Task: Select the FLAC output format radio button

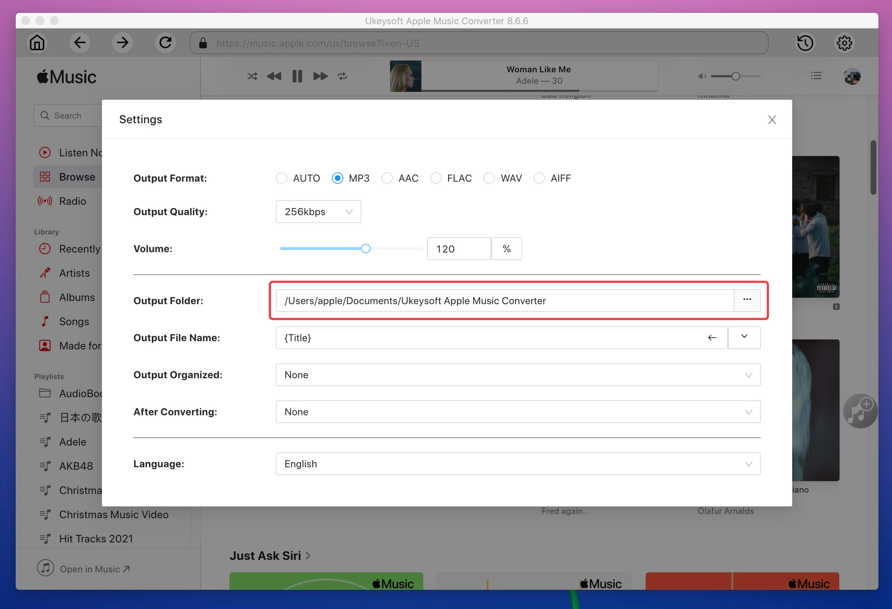Action: 436,177
